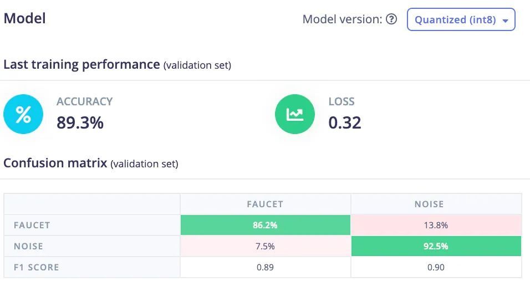Click the NOISE column header
Screen dimensions: 530x297
(x=429, y=204)
